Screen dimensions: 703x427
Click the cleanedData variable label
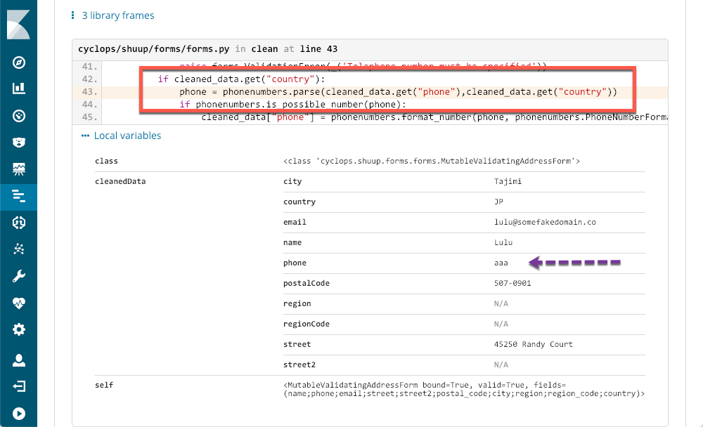pos(120,181)
